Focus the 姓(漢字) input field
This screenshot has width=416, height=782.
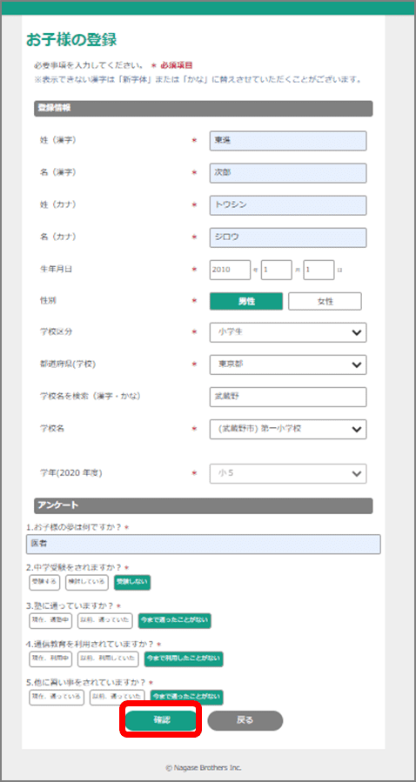click(x=288, y=141)
